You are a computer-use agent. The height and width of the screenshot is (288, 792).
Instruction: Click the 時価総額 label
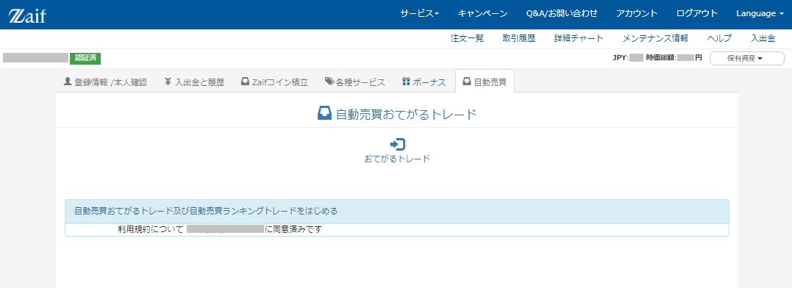pyautogui.click(x=661, y=58)
